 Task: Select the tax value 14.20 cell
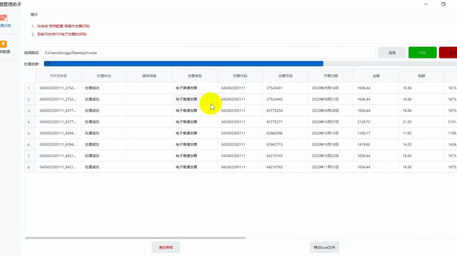click(422, 144)
